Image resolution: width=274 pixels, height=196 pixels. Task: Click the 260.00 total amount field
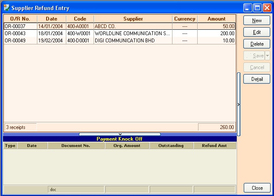click(x=217, y=127)
